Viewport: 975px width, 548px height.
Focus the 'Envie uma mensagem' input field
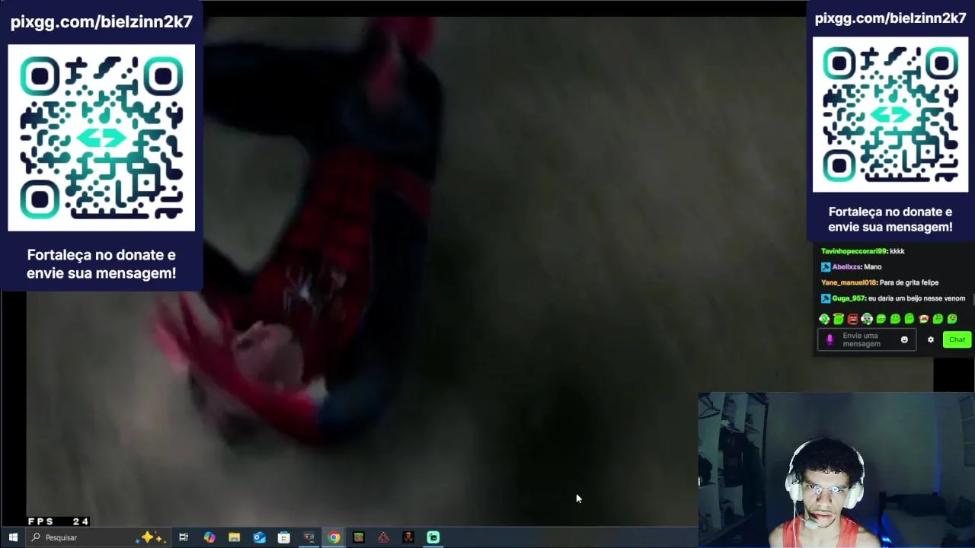click(867, 339)
